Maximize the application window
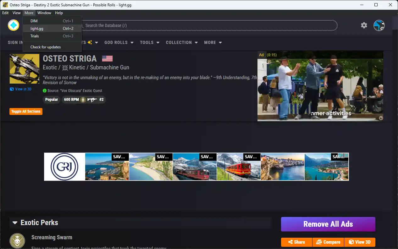 pyautogui.click(x=376, y=5)
